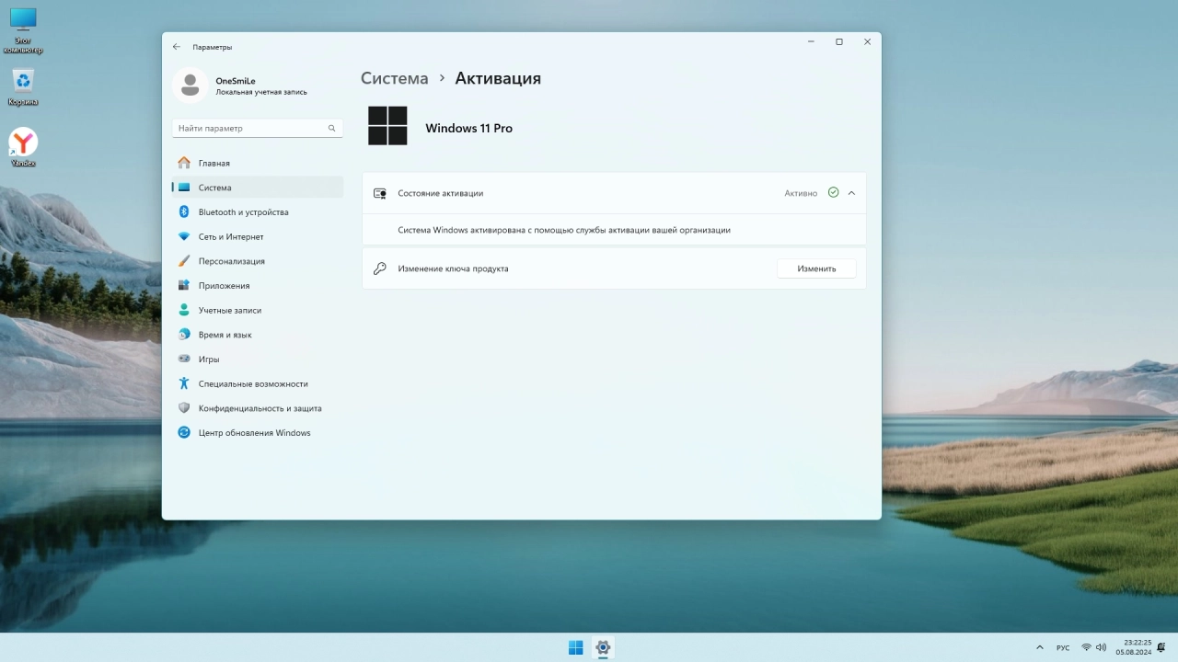Click the product key icon
Image resolution: width=1178 pixels, height=662 pixels.
point(379,268)
